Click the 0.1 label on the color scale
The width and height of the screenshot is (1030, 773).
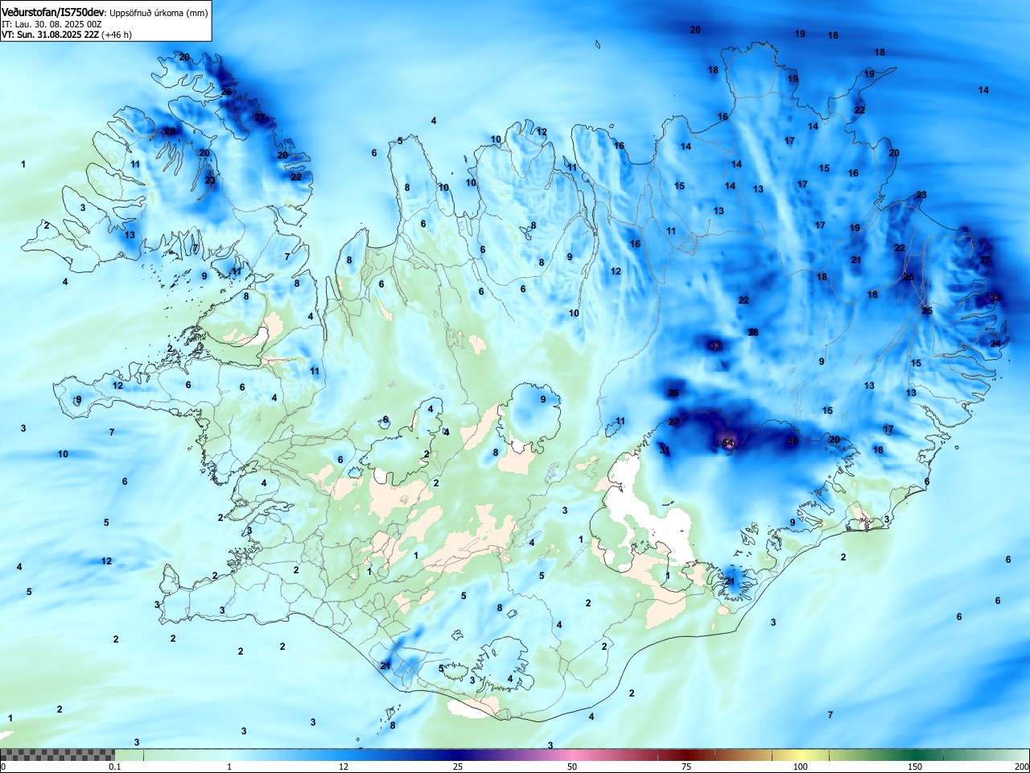pyautogui.click(x=115, y=767)
